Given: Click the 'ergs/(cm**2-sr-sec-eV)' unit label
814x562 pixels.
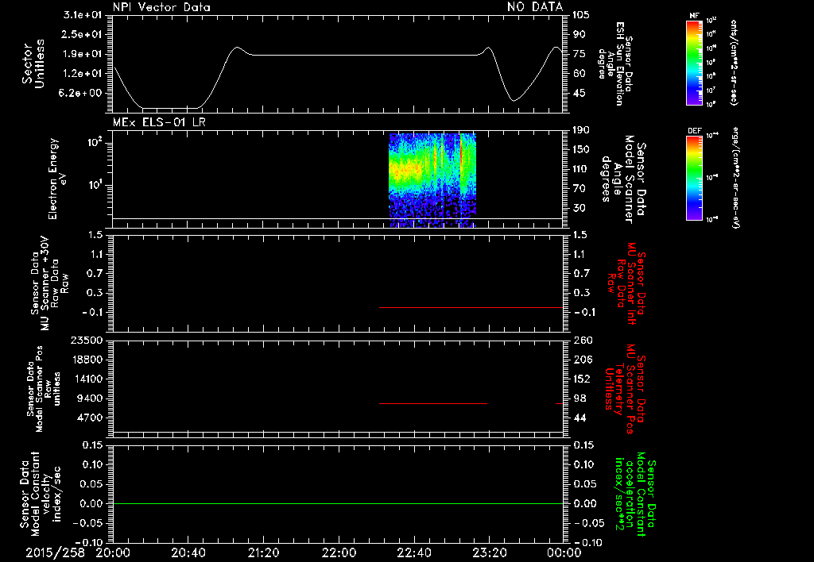Looking at the screenshot, I should click(735, 178).
